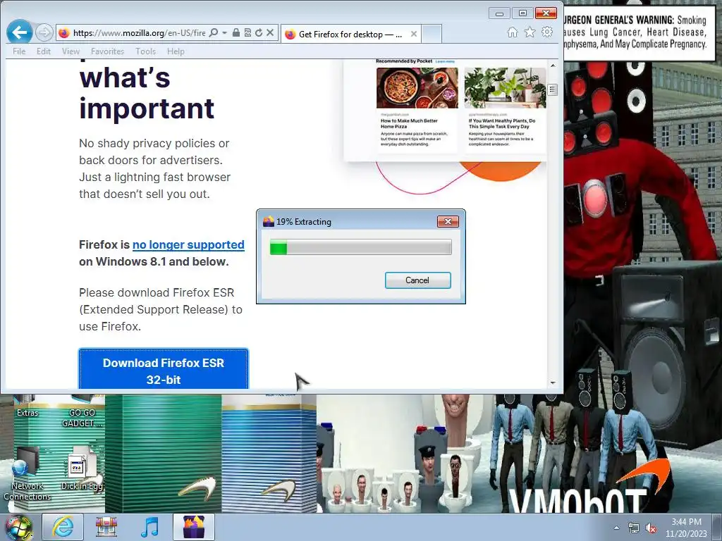
Task: Open the File menu
Action: pyautogui.click(x=19, y=51)
